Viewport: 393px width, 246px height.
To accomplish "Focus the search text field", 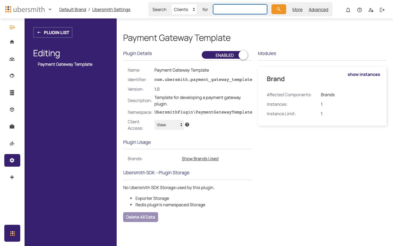I will click(240, 9).
